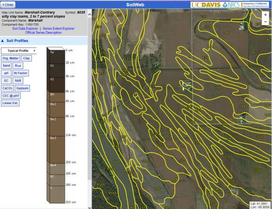Show the SAR profile
Image resolution: width=272 pixels, height=209 pixels.
click(18, 81)
